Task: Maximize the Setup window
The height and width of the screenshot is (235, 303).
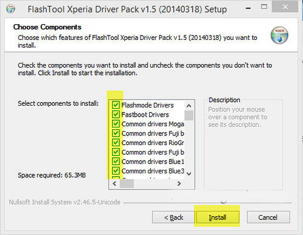Action: [x=264, y=7]
